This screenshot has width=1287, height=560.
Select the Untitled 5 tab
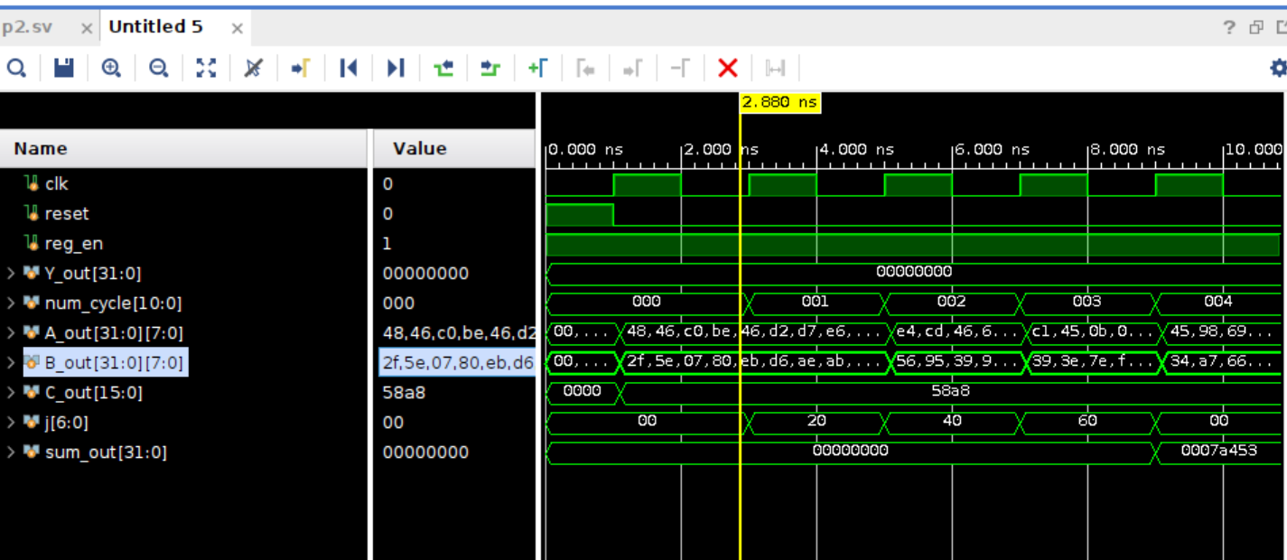(x=155, y=27)
